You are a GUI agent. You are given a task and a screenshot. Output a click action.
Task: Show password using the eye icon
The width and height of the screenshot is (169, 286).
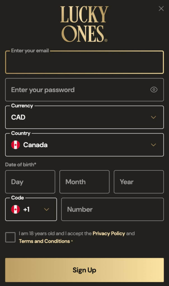tap(154, 90)
